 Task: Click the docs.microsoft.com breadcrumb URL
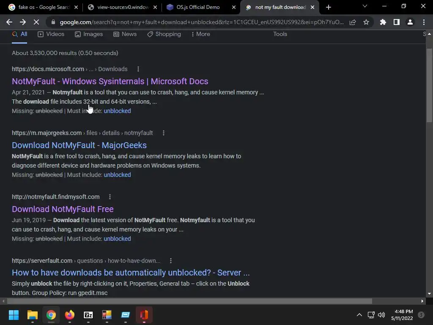(x=70, y=69)
